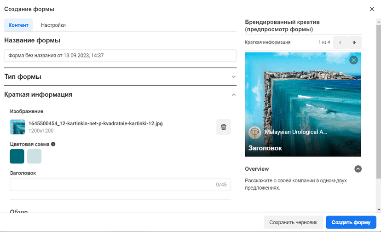This screenshot has width=381, height=232.
Task: Choose the light blue color swatch
Action: 34,157
